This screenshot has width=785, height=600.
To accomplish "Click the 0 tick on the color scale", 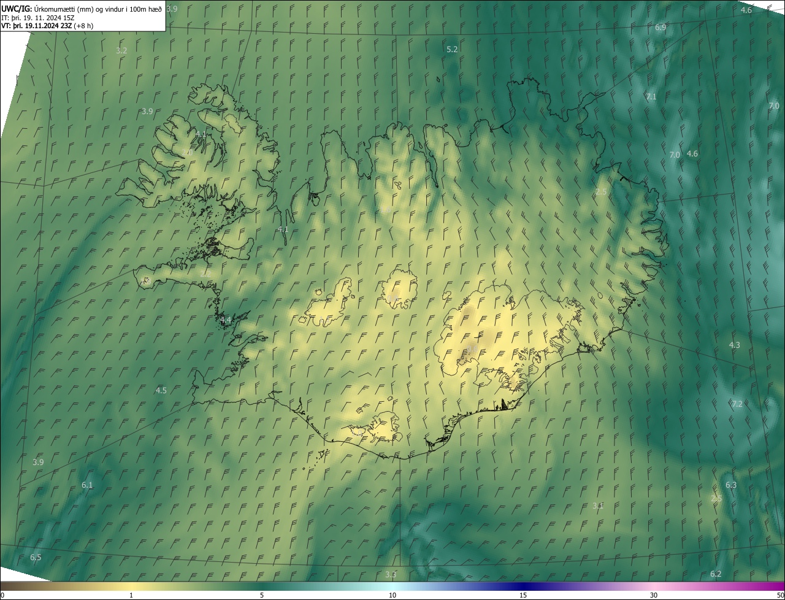I will [2, 596].
